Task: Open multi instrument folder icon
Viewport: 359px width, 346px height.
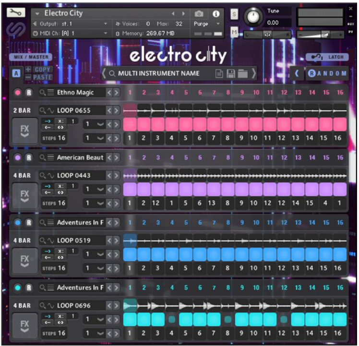Action: (x=243, y=74)
